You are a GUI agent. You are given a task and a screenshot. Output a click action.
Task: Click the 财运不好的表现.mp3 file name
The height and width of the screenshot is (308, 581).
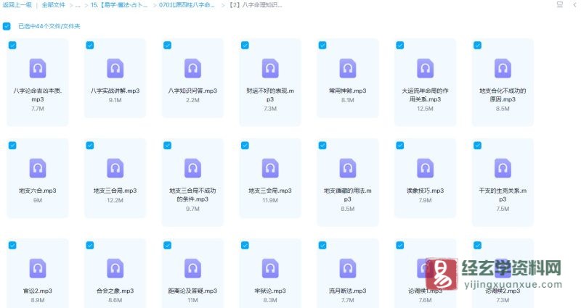tap(270, 95)
